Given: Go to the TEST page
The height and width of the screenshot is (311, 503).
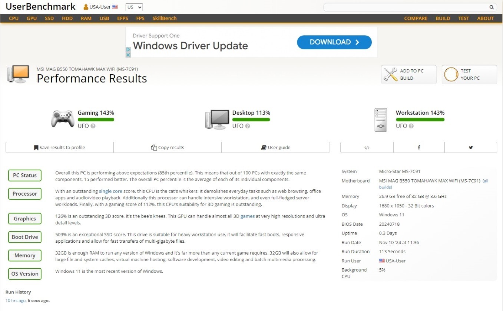Looking at the screenshot, I should 464,18.
